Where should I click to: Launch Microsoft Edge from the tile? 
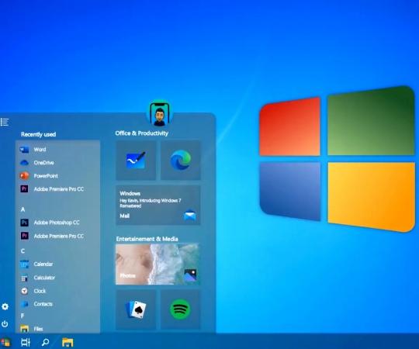(x=180, y=161)
